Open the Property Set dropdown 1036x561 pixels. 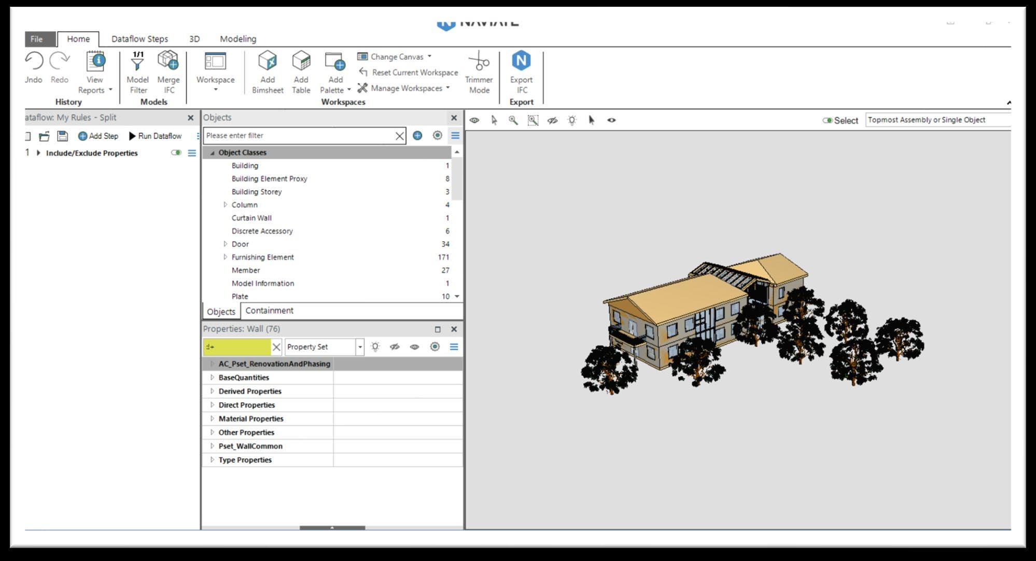coord(359,347)
